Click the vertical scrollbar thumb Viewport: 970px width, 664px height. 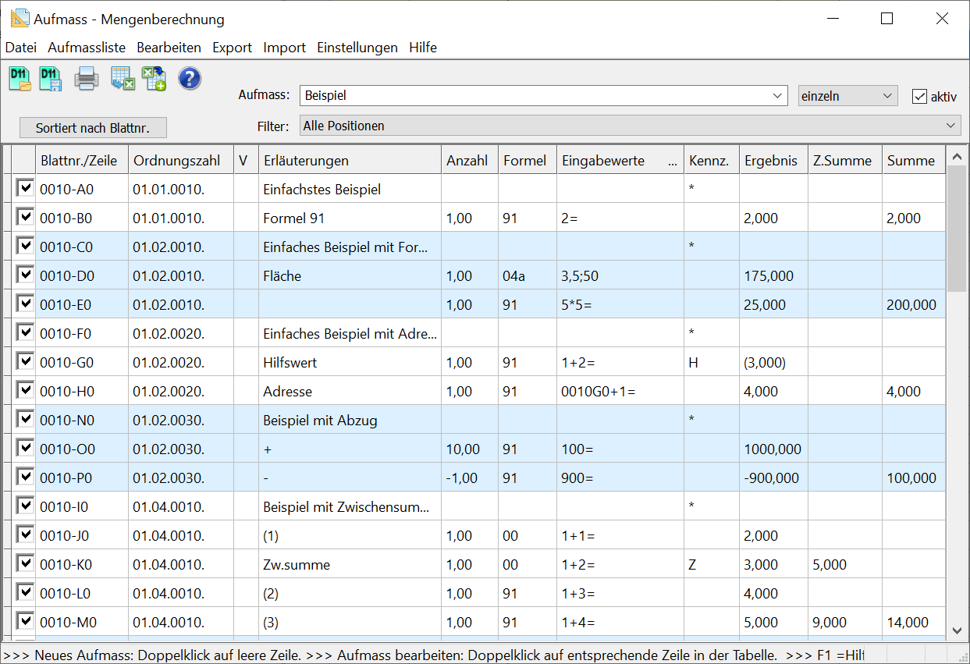pyautogui.click(x=957, y=229)
